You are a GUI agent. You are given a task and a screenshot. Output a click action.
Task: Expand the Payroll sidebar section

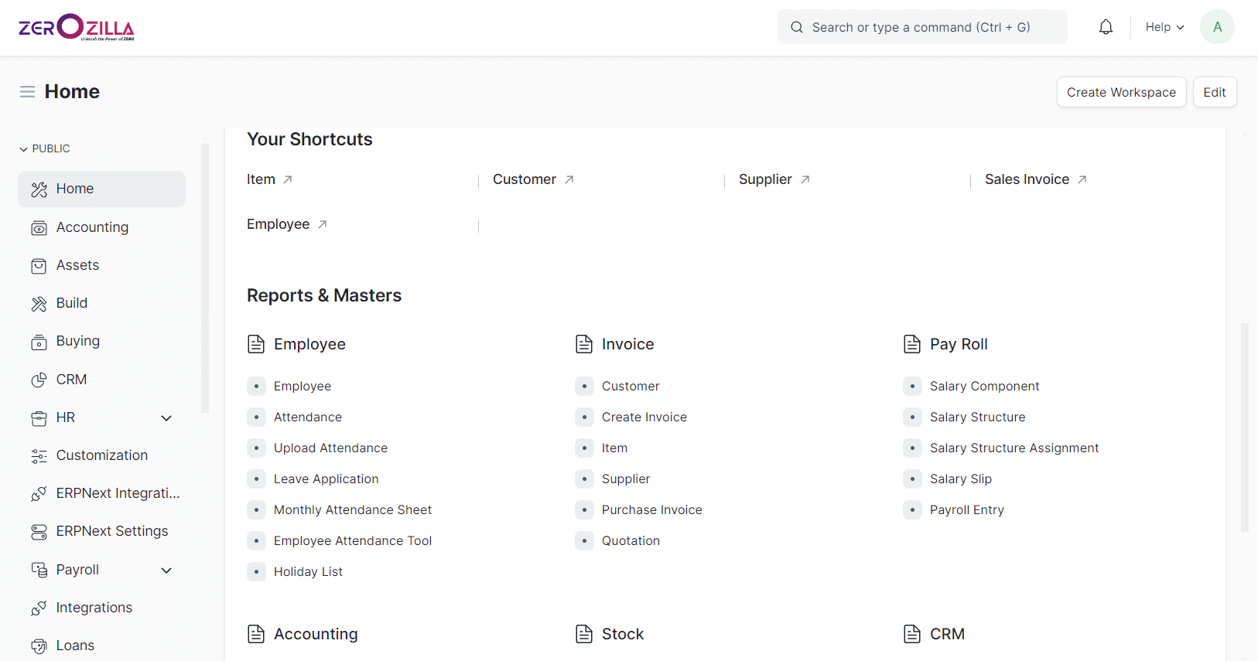click(x=166, y=571)
